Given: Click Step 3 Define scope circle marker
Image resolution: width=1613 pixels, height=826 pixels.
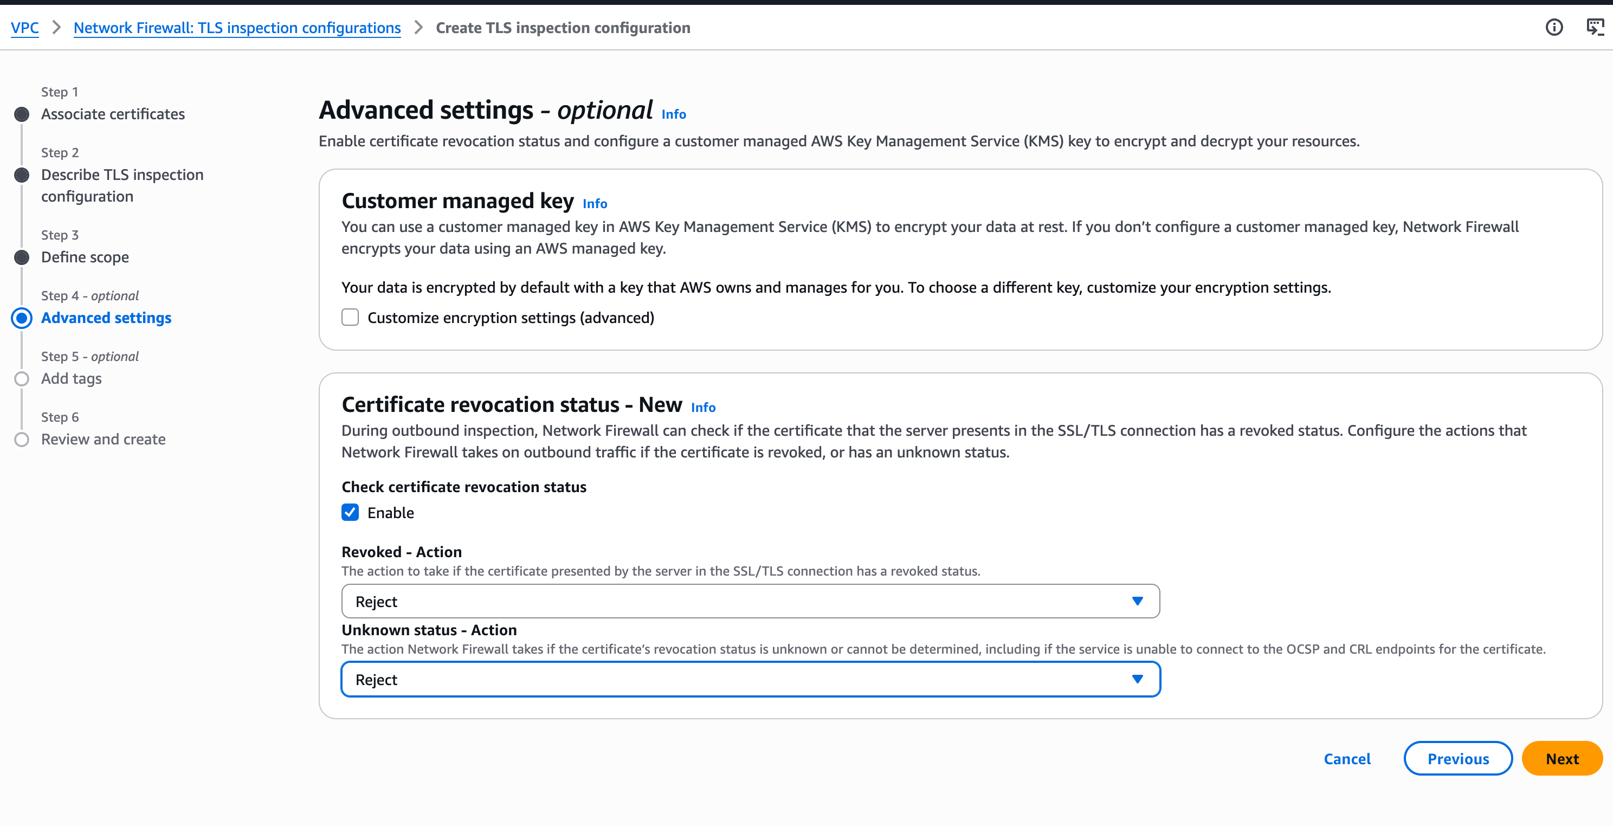Looking at the screenshot, I should 22,257.
